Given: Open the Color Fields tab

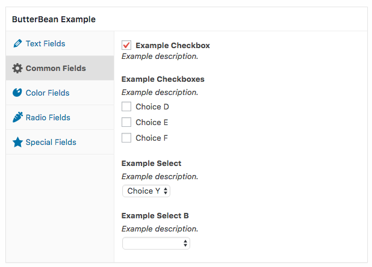Looking at the screenshot, I should coord(60,93).
